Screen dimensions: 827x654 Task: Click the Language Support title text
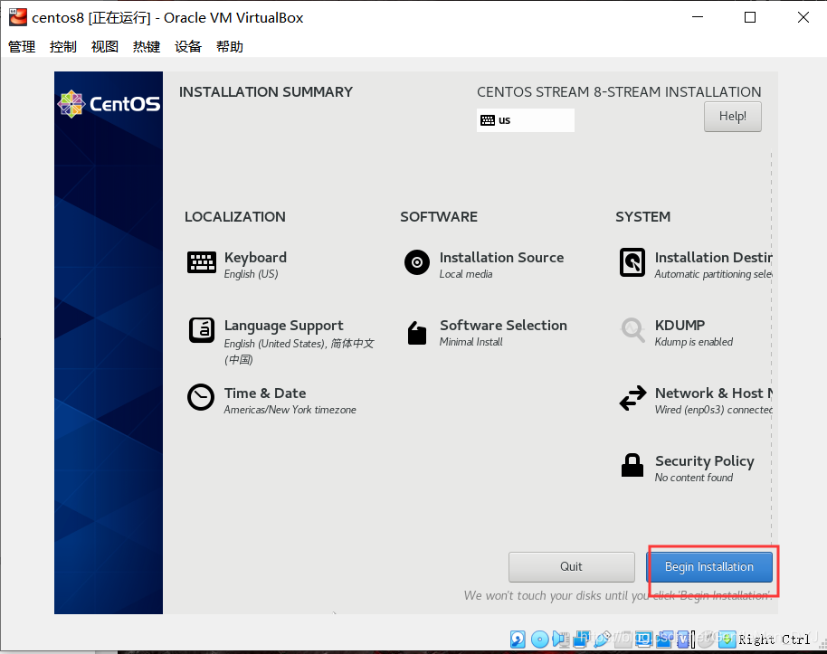coord(283,326)
